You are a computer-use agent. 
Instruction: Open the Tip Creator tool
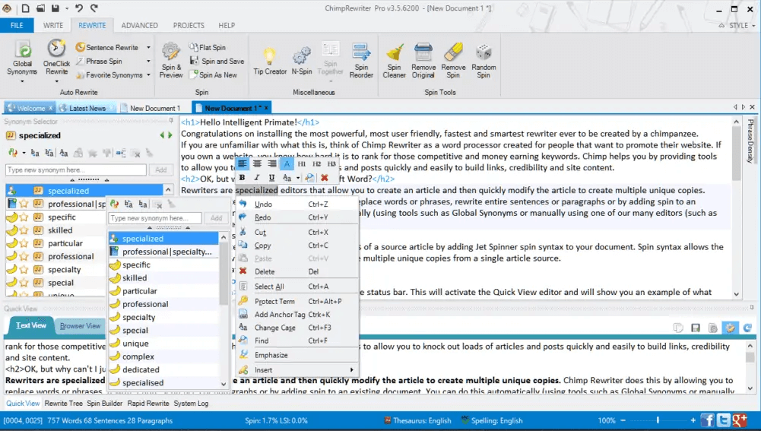(270, 61)
